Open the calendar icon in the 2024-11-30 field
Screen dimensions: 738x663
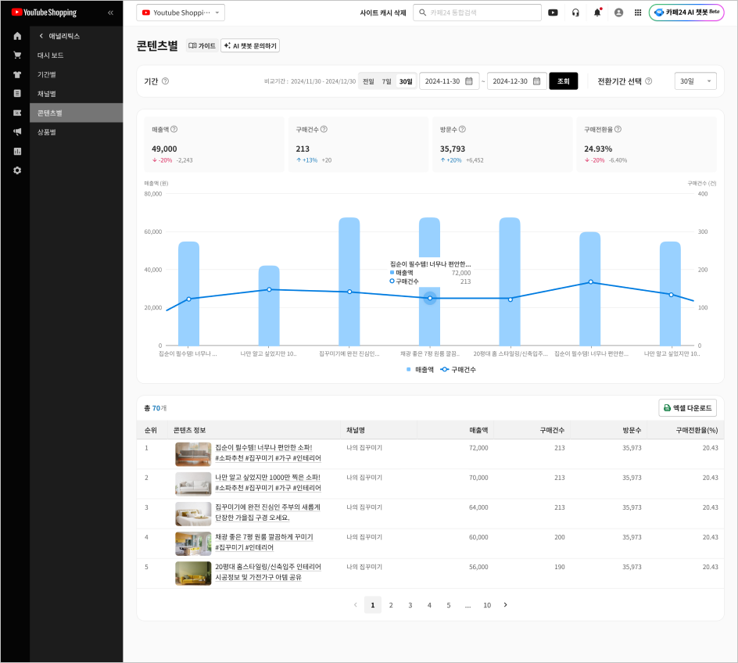pyautogui.click(x=469, y=81)
